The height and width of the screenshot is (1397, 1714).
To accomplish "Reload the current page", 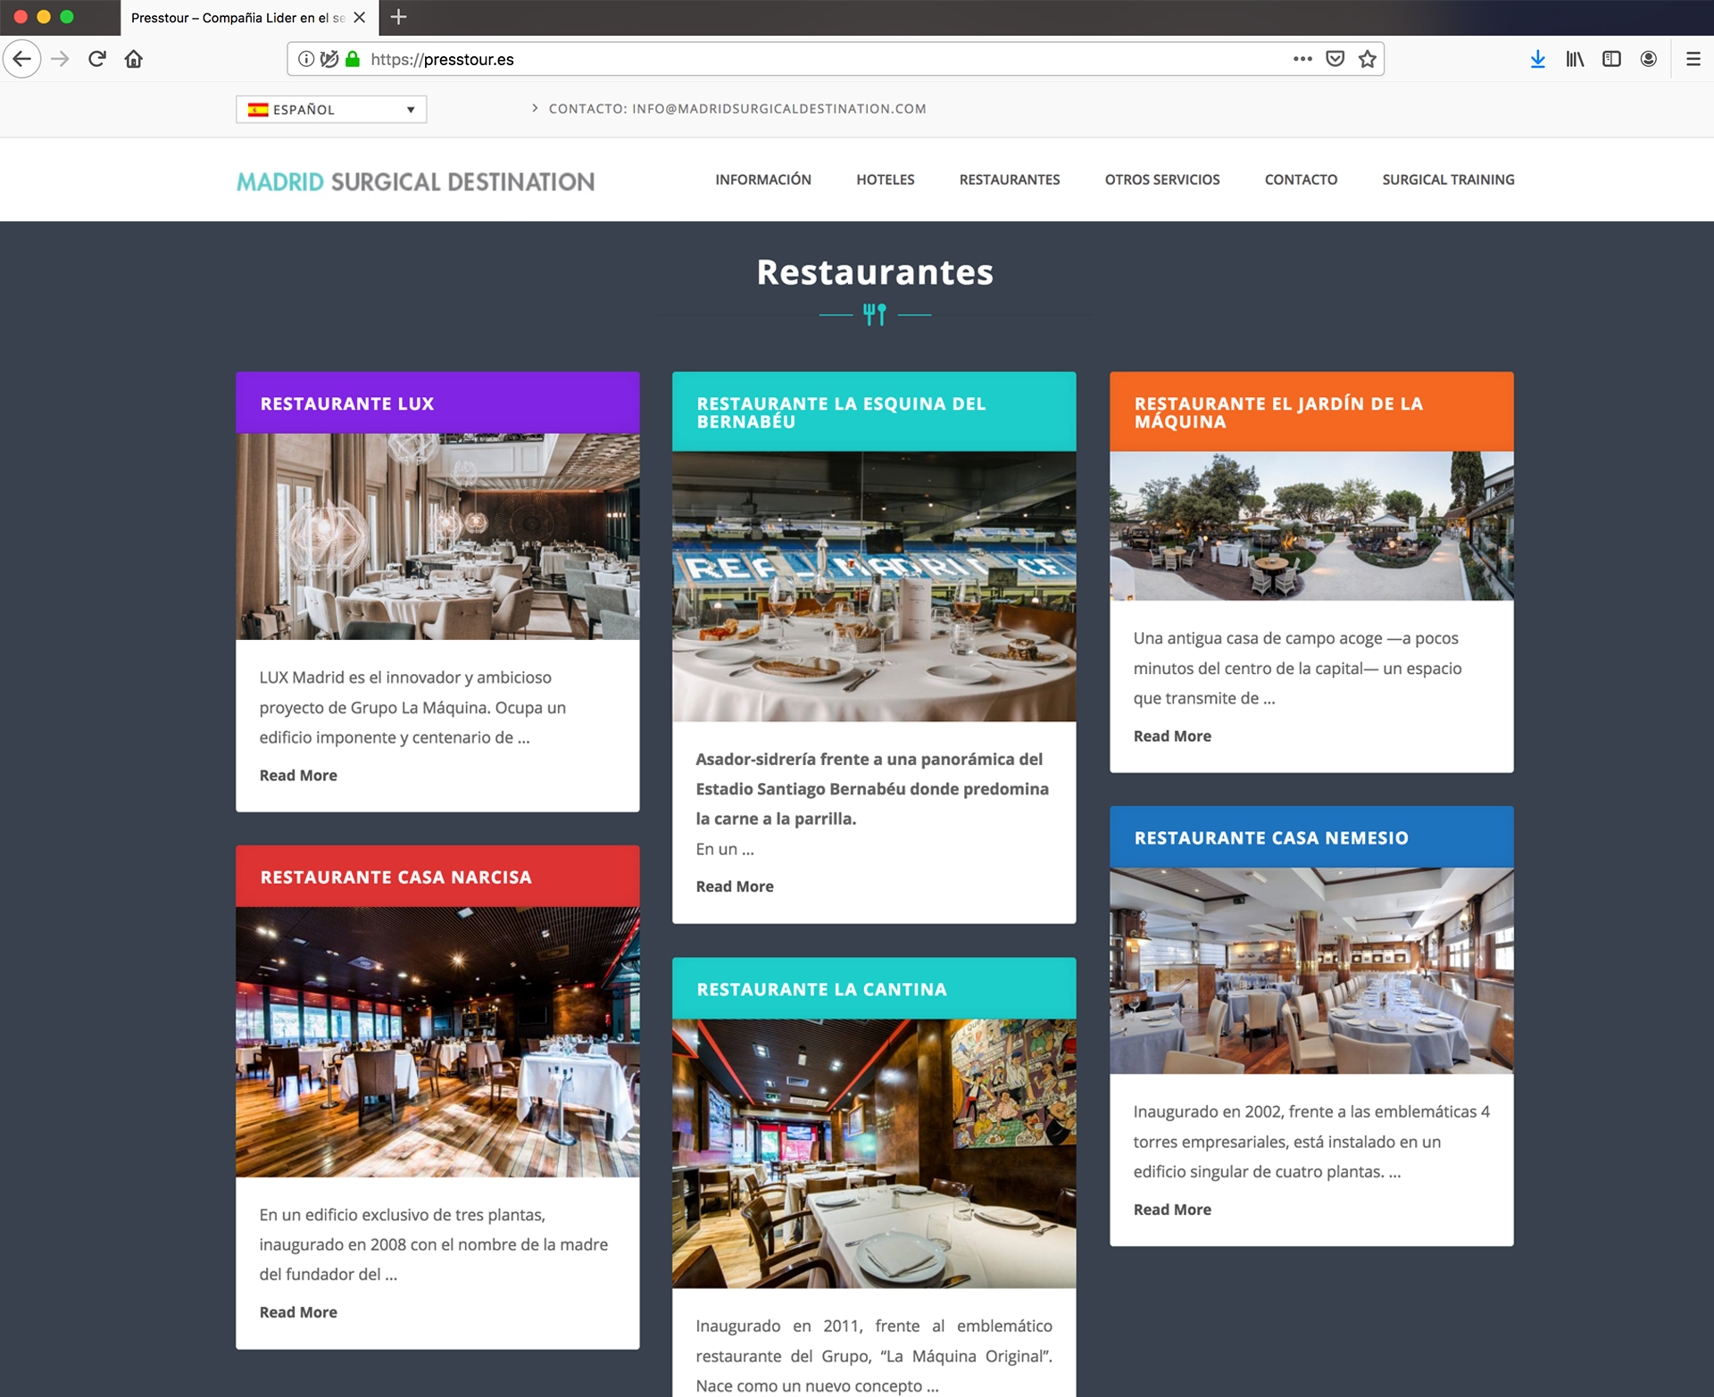I will click(x=97, y=59).
